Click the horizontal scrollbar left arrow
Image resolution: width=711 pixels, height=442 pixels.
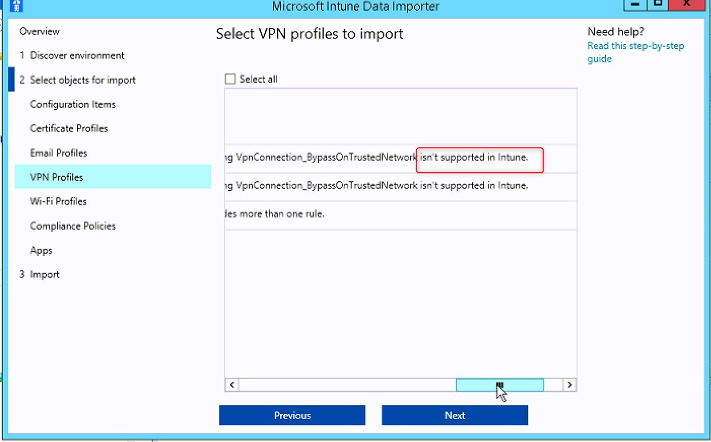click(232, 385)
